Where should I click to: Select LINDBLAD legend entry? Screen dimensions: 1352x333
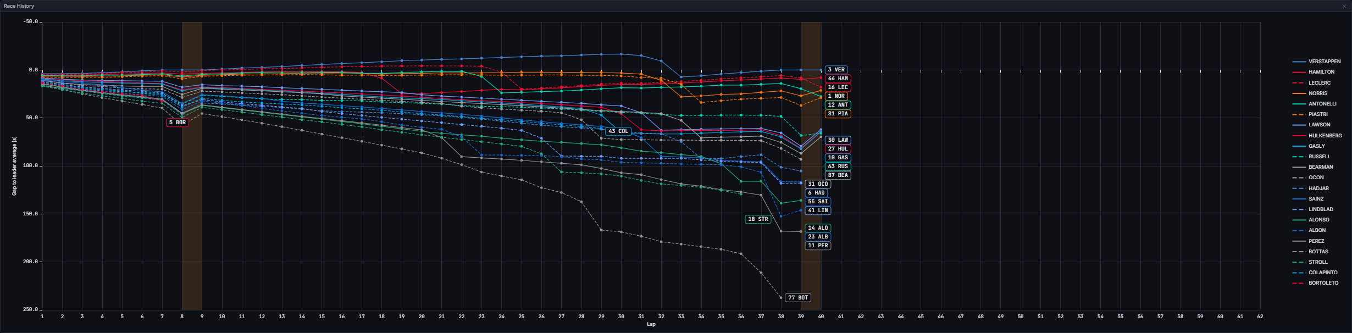(1312, 209)
